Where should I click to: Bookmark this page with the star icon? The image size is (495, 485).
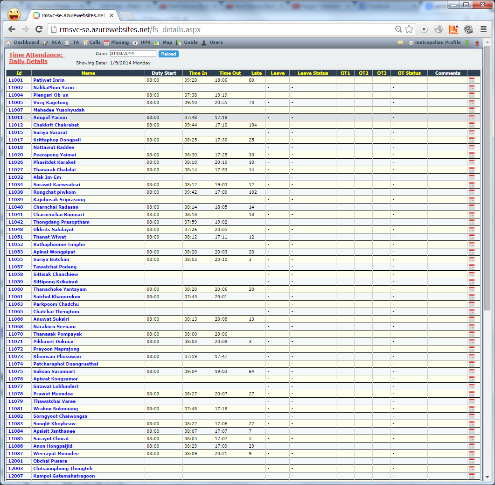coord(409,29)
